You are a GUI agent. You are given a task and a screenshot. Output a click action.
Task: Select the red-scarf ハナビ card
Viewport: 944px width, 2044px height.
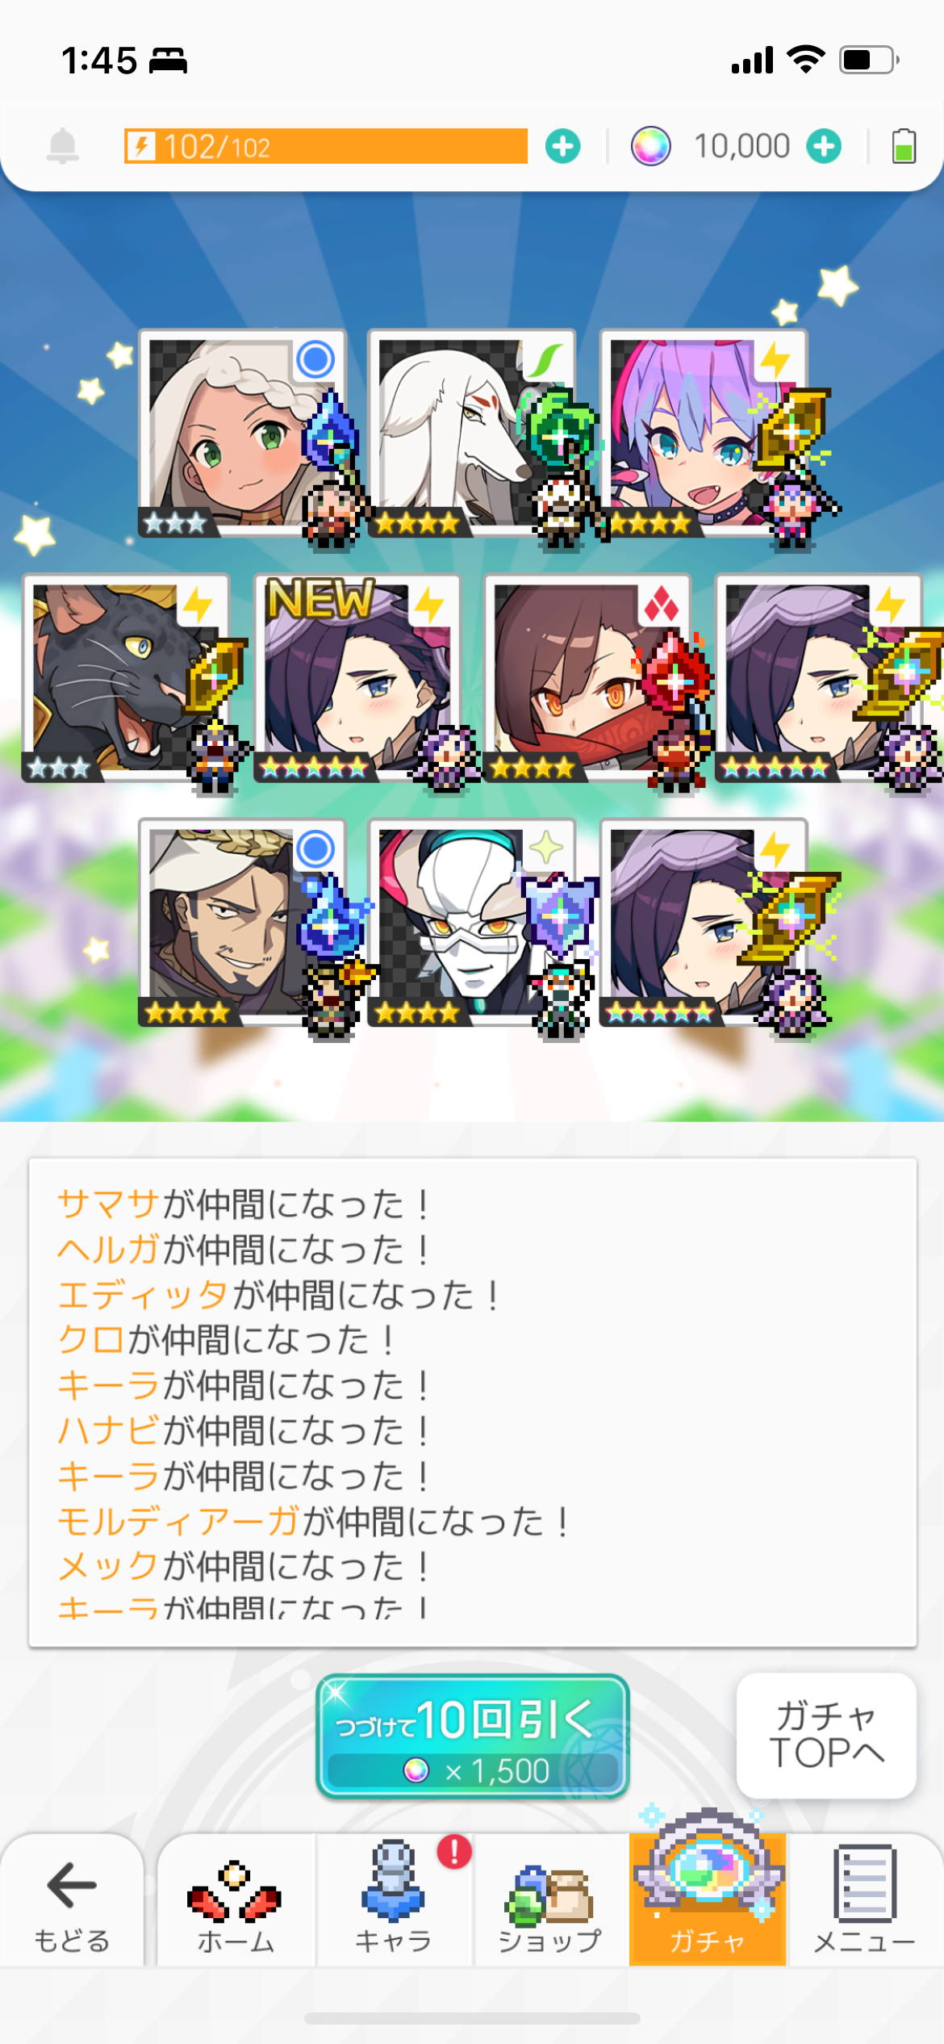tap(587, 678)
